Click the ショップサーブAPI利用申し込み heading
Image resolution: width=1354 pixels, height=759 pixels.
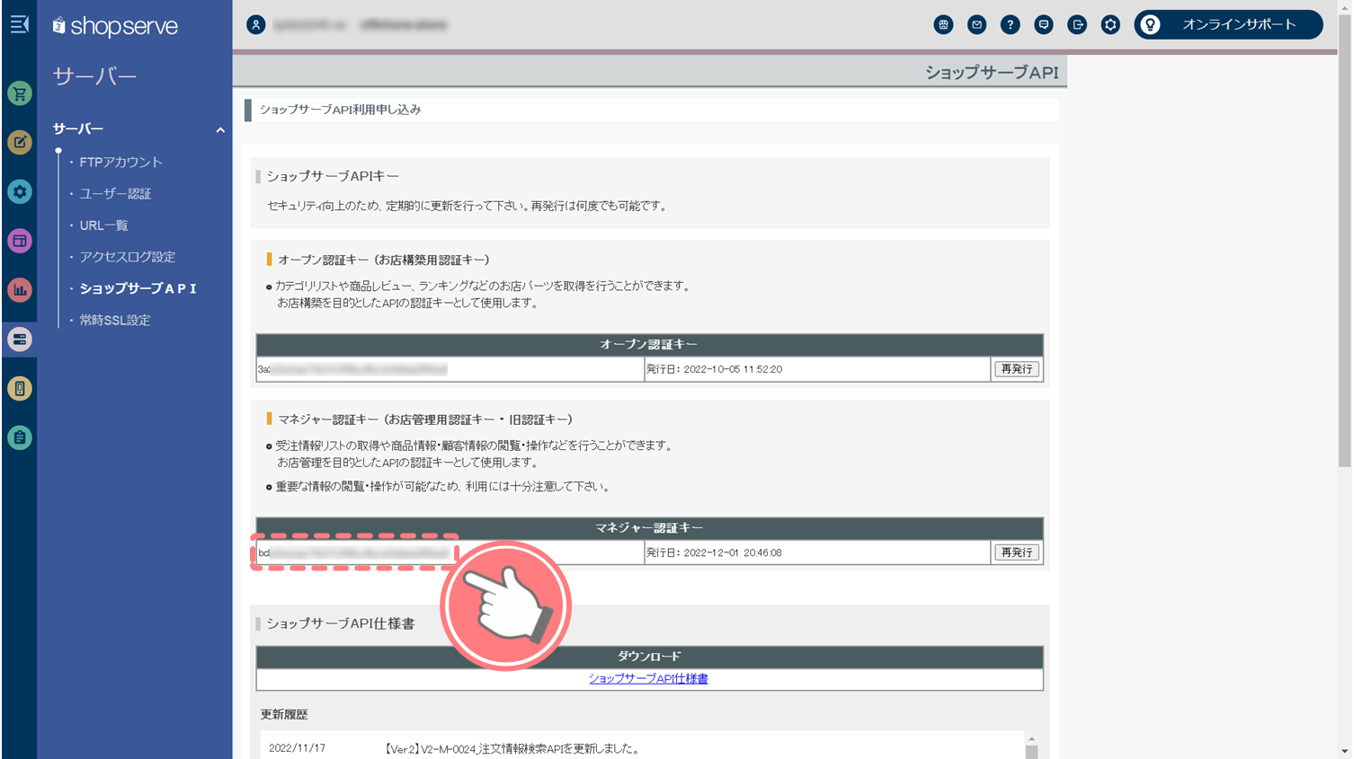340,110
